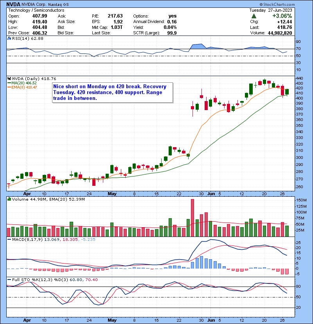Click the Options value yes
This screenshot has height=324, width=313.
(x=173, y=16)
